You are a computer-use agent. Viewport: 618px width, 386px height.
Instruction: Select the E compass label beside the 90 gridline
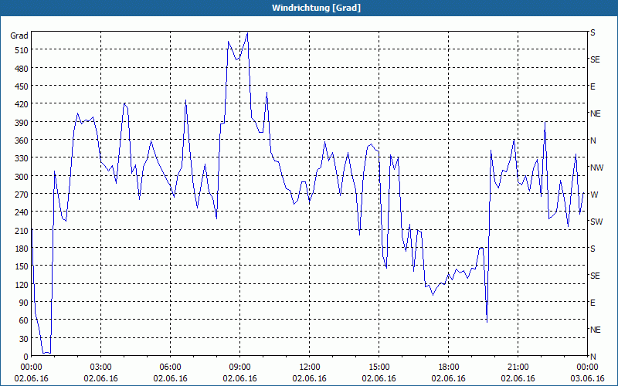pos(593,303)
